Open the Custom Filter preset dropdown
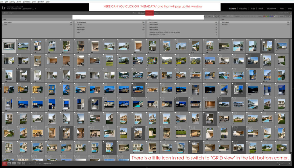This screenshot has height=168, width=294. coord(283,13)
